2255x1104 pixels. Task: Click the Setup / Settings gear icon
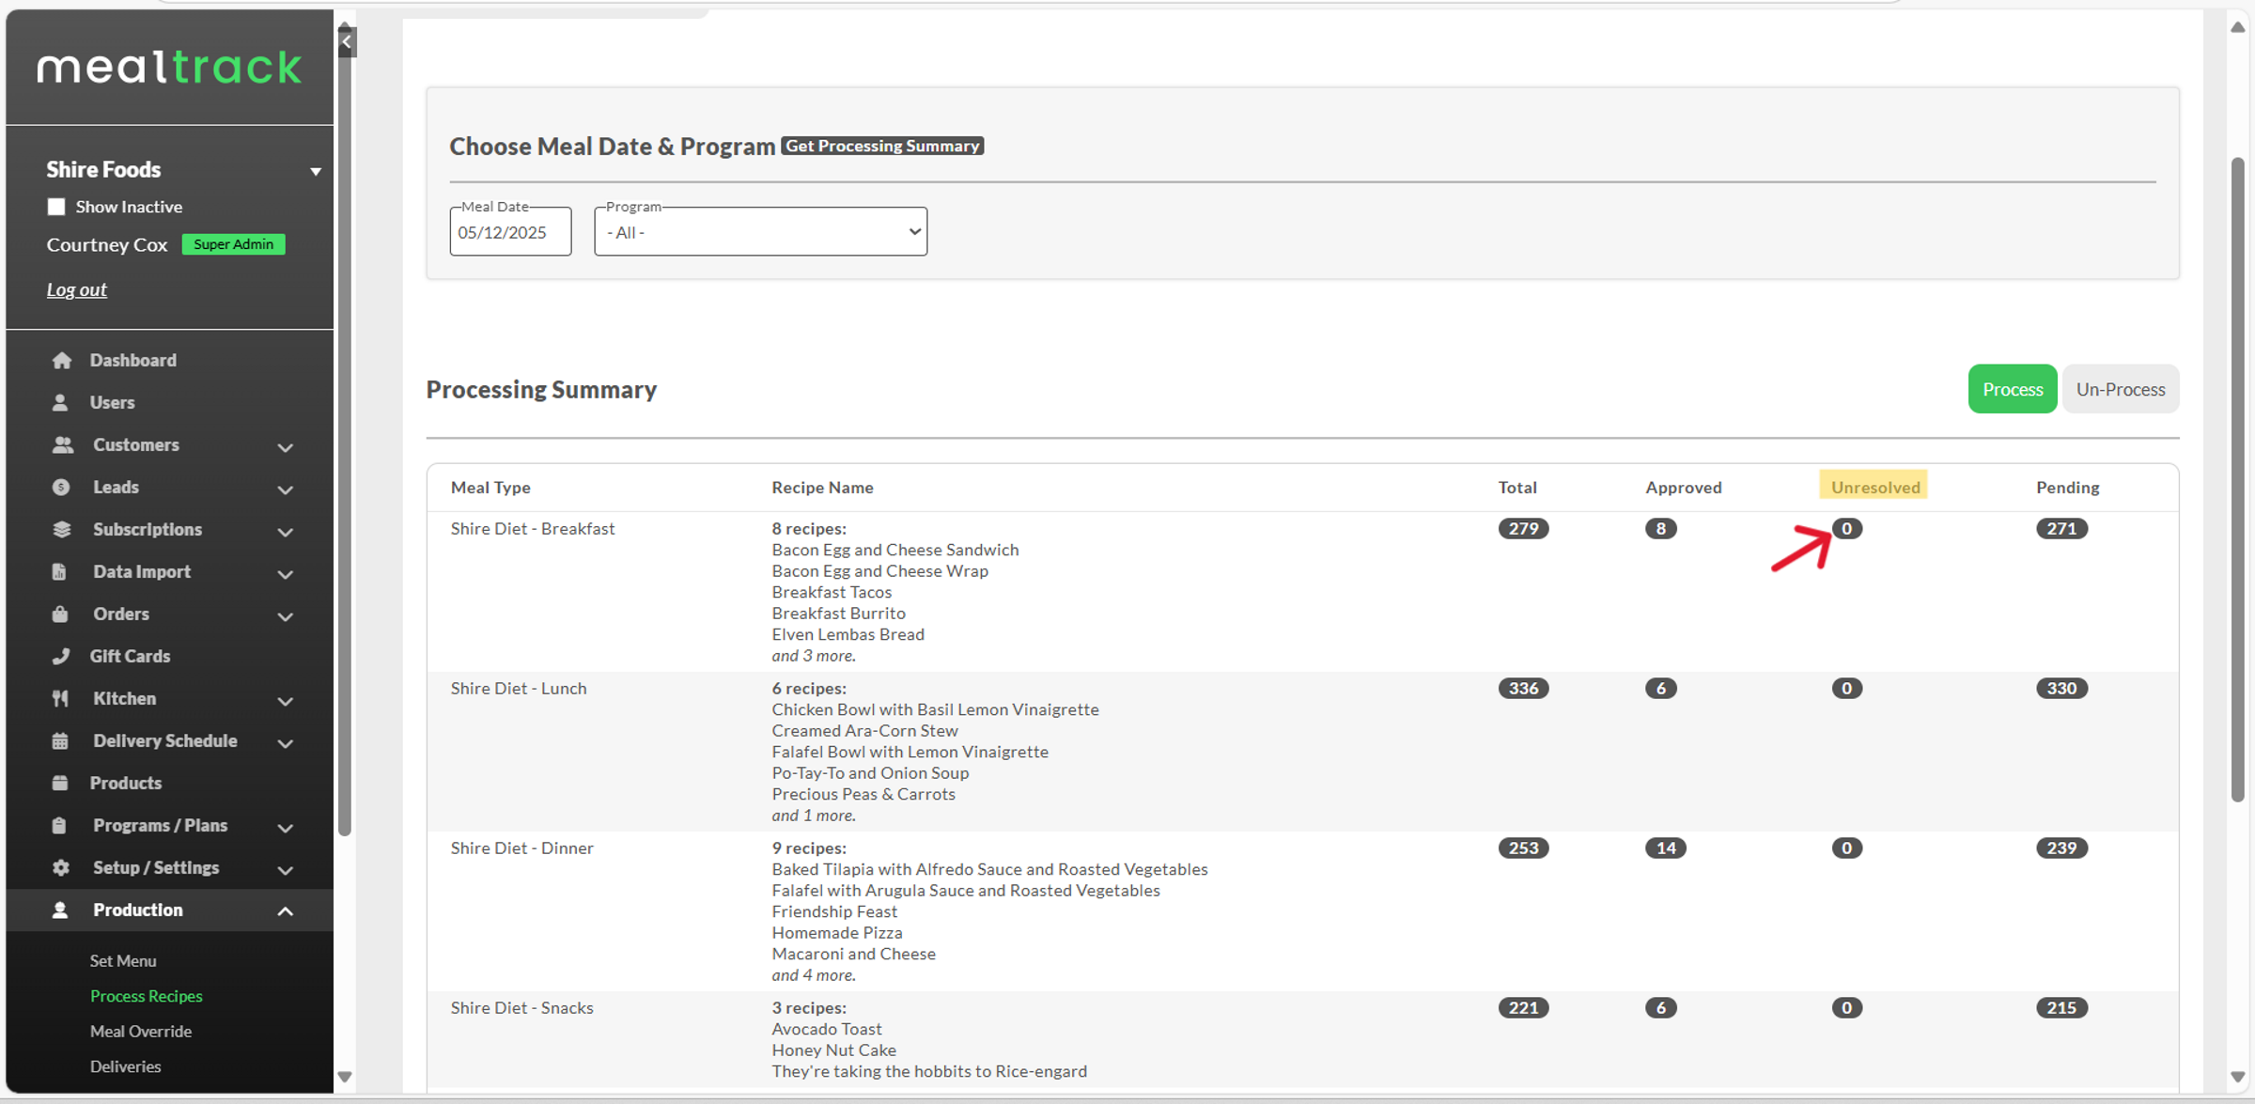tap(60, 867)
